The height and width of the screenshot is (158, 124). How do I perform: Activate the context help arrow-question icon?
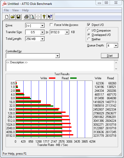point(50,17)
